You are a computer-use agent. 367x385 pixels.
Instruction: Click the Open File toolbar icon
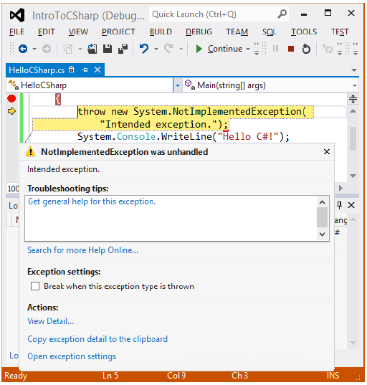92,49
